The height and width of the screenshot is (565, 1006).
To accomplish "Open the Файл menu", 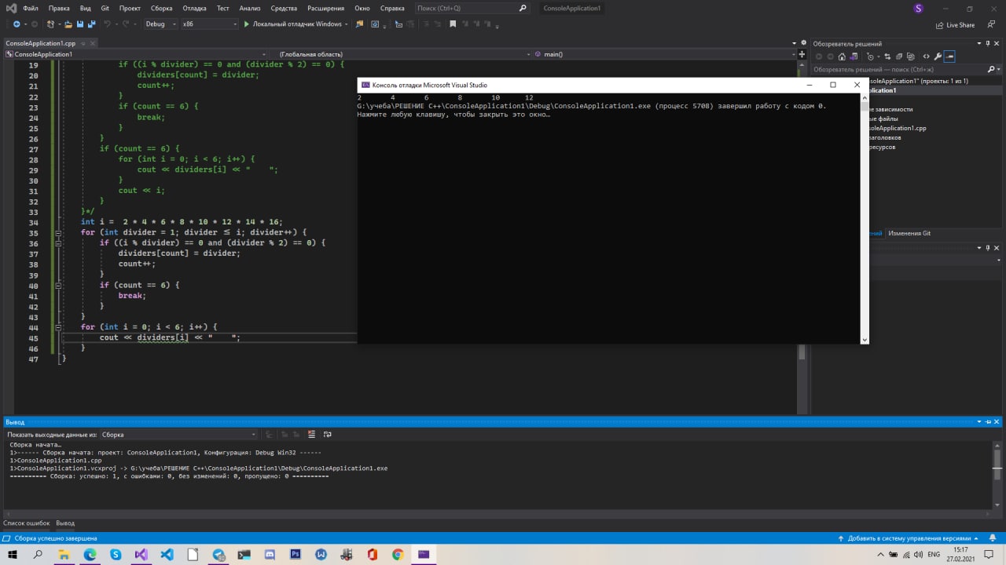I will pos(31,8).
